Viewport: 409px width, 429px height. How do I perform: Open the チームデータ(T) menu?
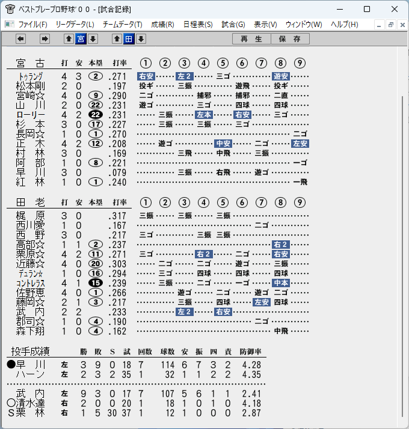pyautogui.click(x=123, y=25)
